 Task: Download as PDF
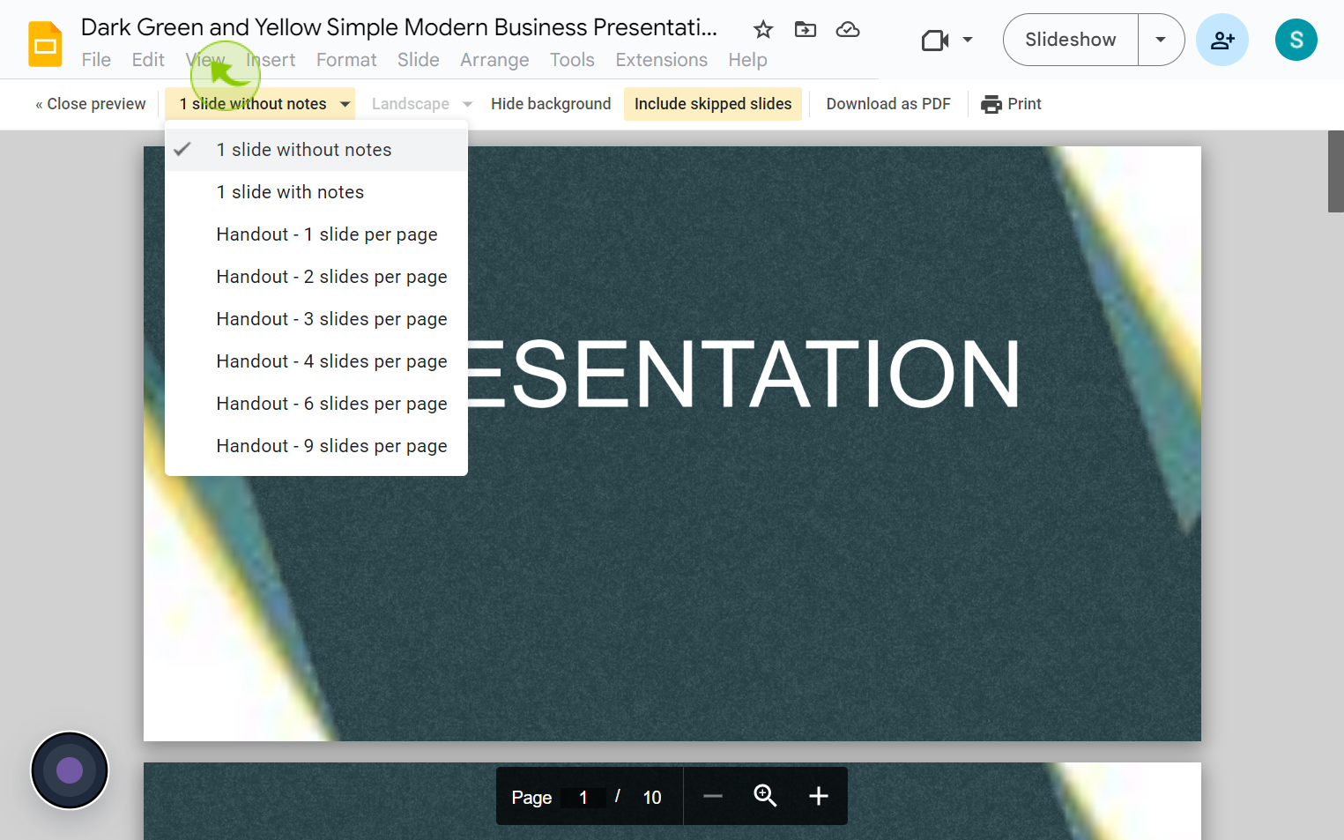[888, 104]
